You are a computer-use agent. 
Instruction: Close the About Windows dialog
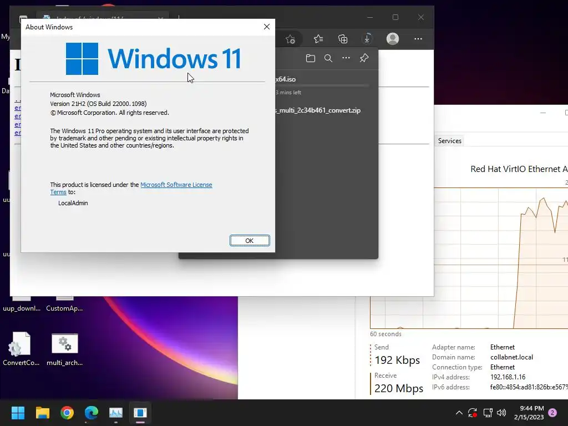click(267, 27)
